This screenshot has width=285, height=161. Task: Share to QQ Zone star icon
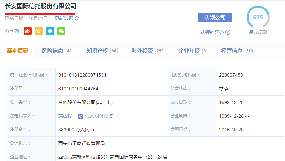click(39, 31)
